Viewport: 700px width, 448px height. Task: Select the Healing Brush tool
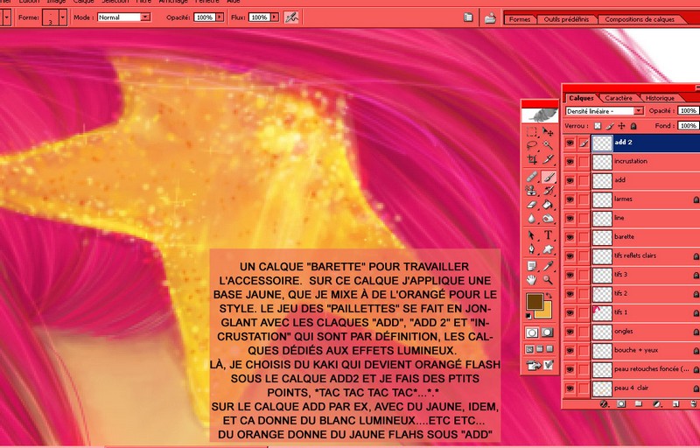[x=531, y=177]
